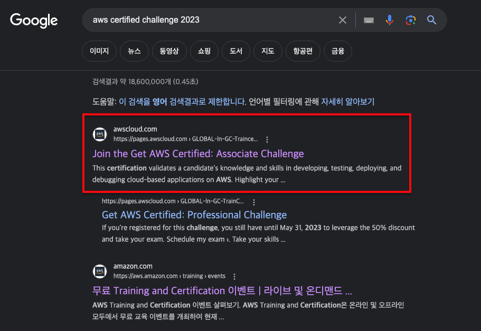Click AWS favicon beside awscloud.com result
Viewport: 481px width, 331px height.
(100, 134)
